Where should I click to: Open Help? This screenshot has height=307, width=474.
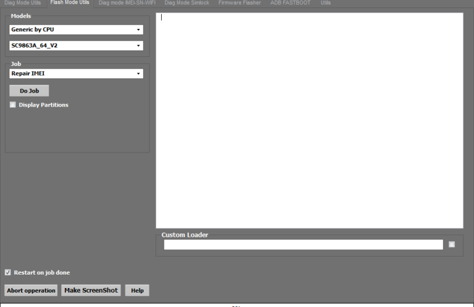(137, 290)
